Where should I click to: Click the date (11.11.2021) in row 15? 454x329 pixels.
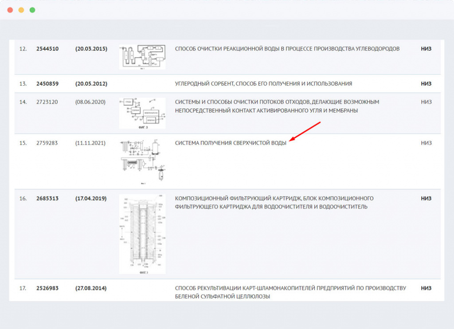pos(90,143)
